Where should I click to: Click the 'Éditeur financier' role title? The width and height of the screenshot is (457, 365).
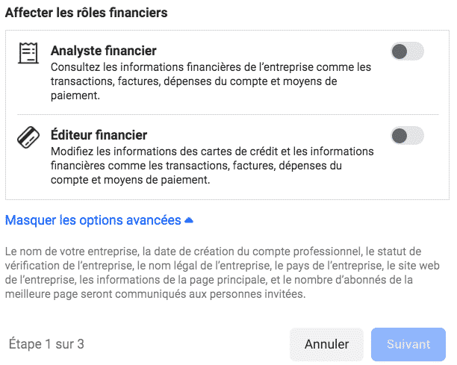point(99,135)
